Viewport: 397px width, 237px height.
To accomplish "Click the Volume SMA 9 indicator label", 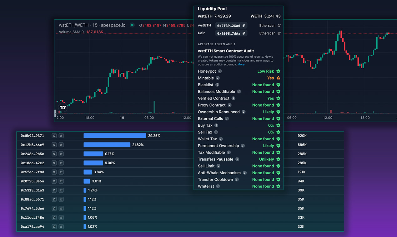I will pyautogui.click(x=71, y=32).
